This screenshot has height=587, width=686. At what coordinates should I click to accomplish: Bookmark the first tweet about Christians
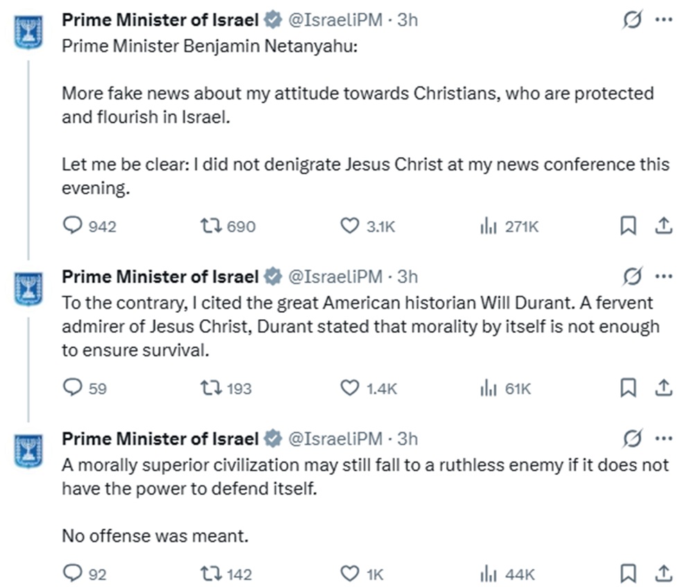pos(628,226)
